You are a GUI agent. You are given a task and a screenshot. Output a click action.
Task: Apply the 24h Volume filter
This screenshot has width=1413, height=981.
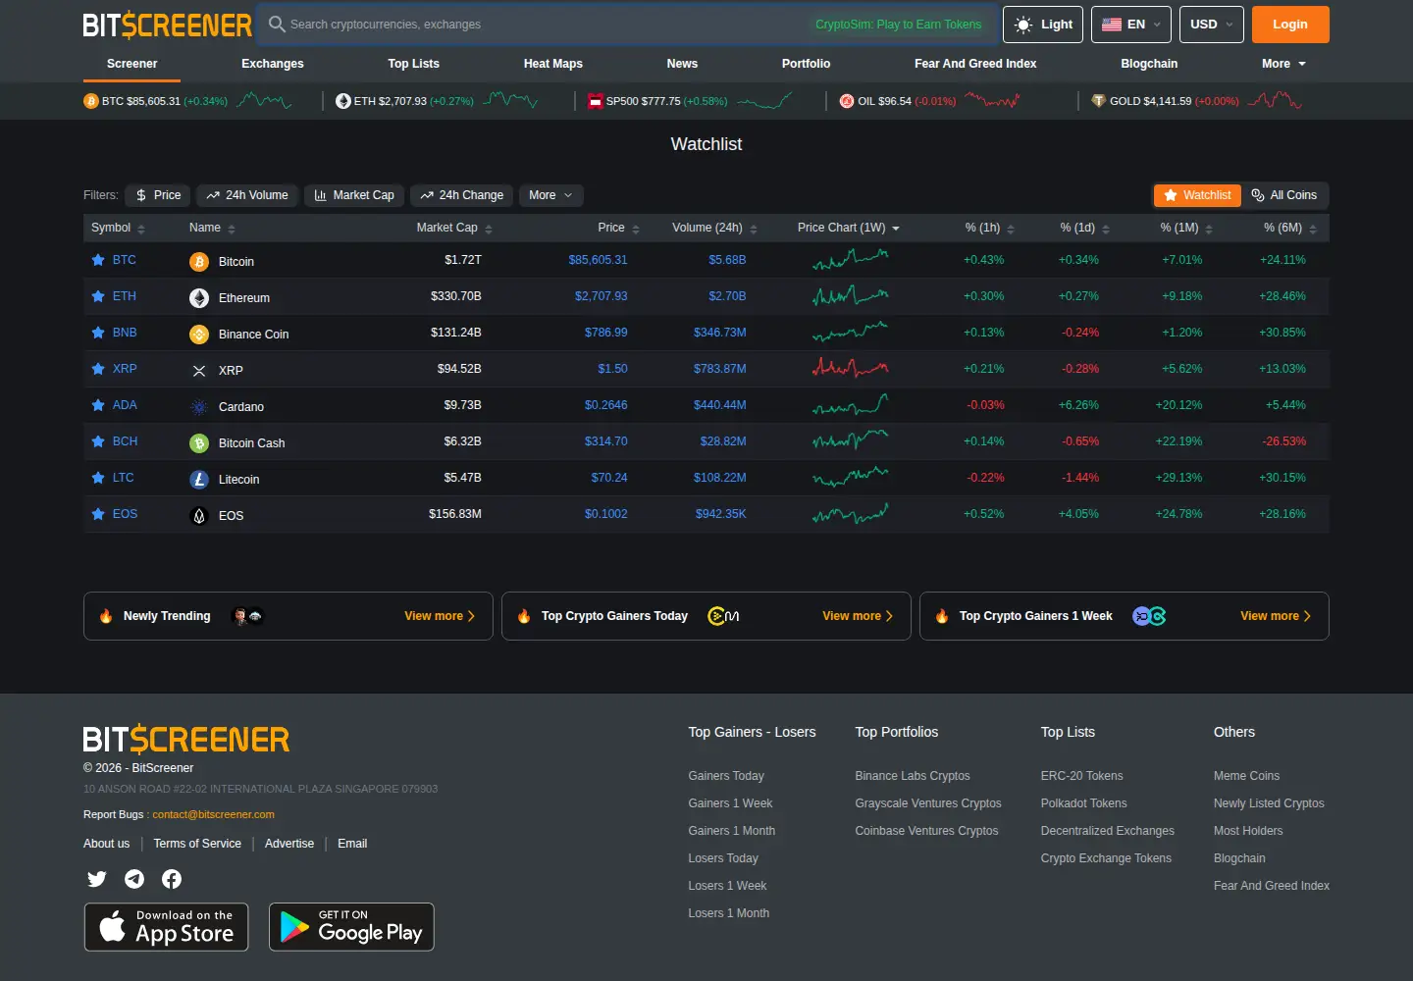pyautogui.click(x=247, y=195)
